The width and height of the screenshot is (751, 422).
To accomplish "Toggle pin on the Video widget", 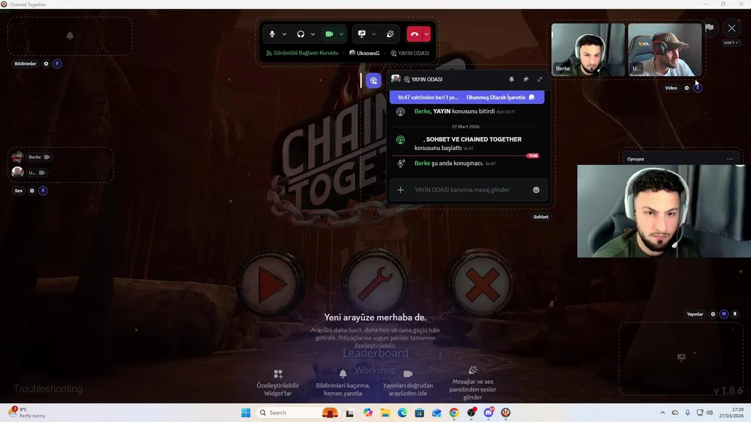I will point(697,88).
